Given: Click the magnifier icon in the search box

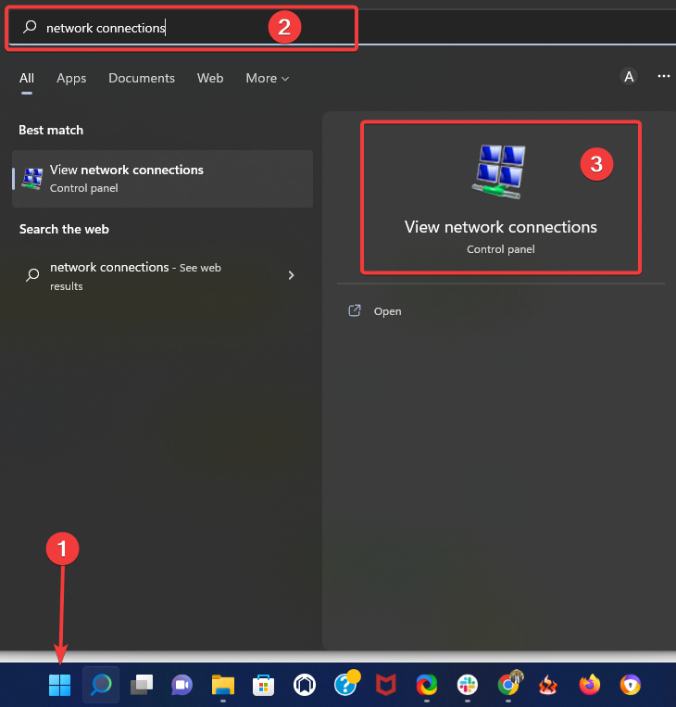Looking at the screenshot, I should click(x=30, y=27).
